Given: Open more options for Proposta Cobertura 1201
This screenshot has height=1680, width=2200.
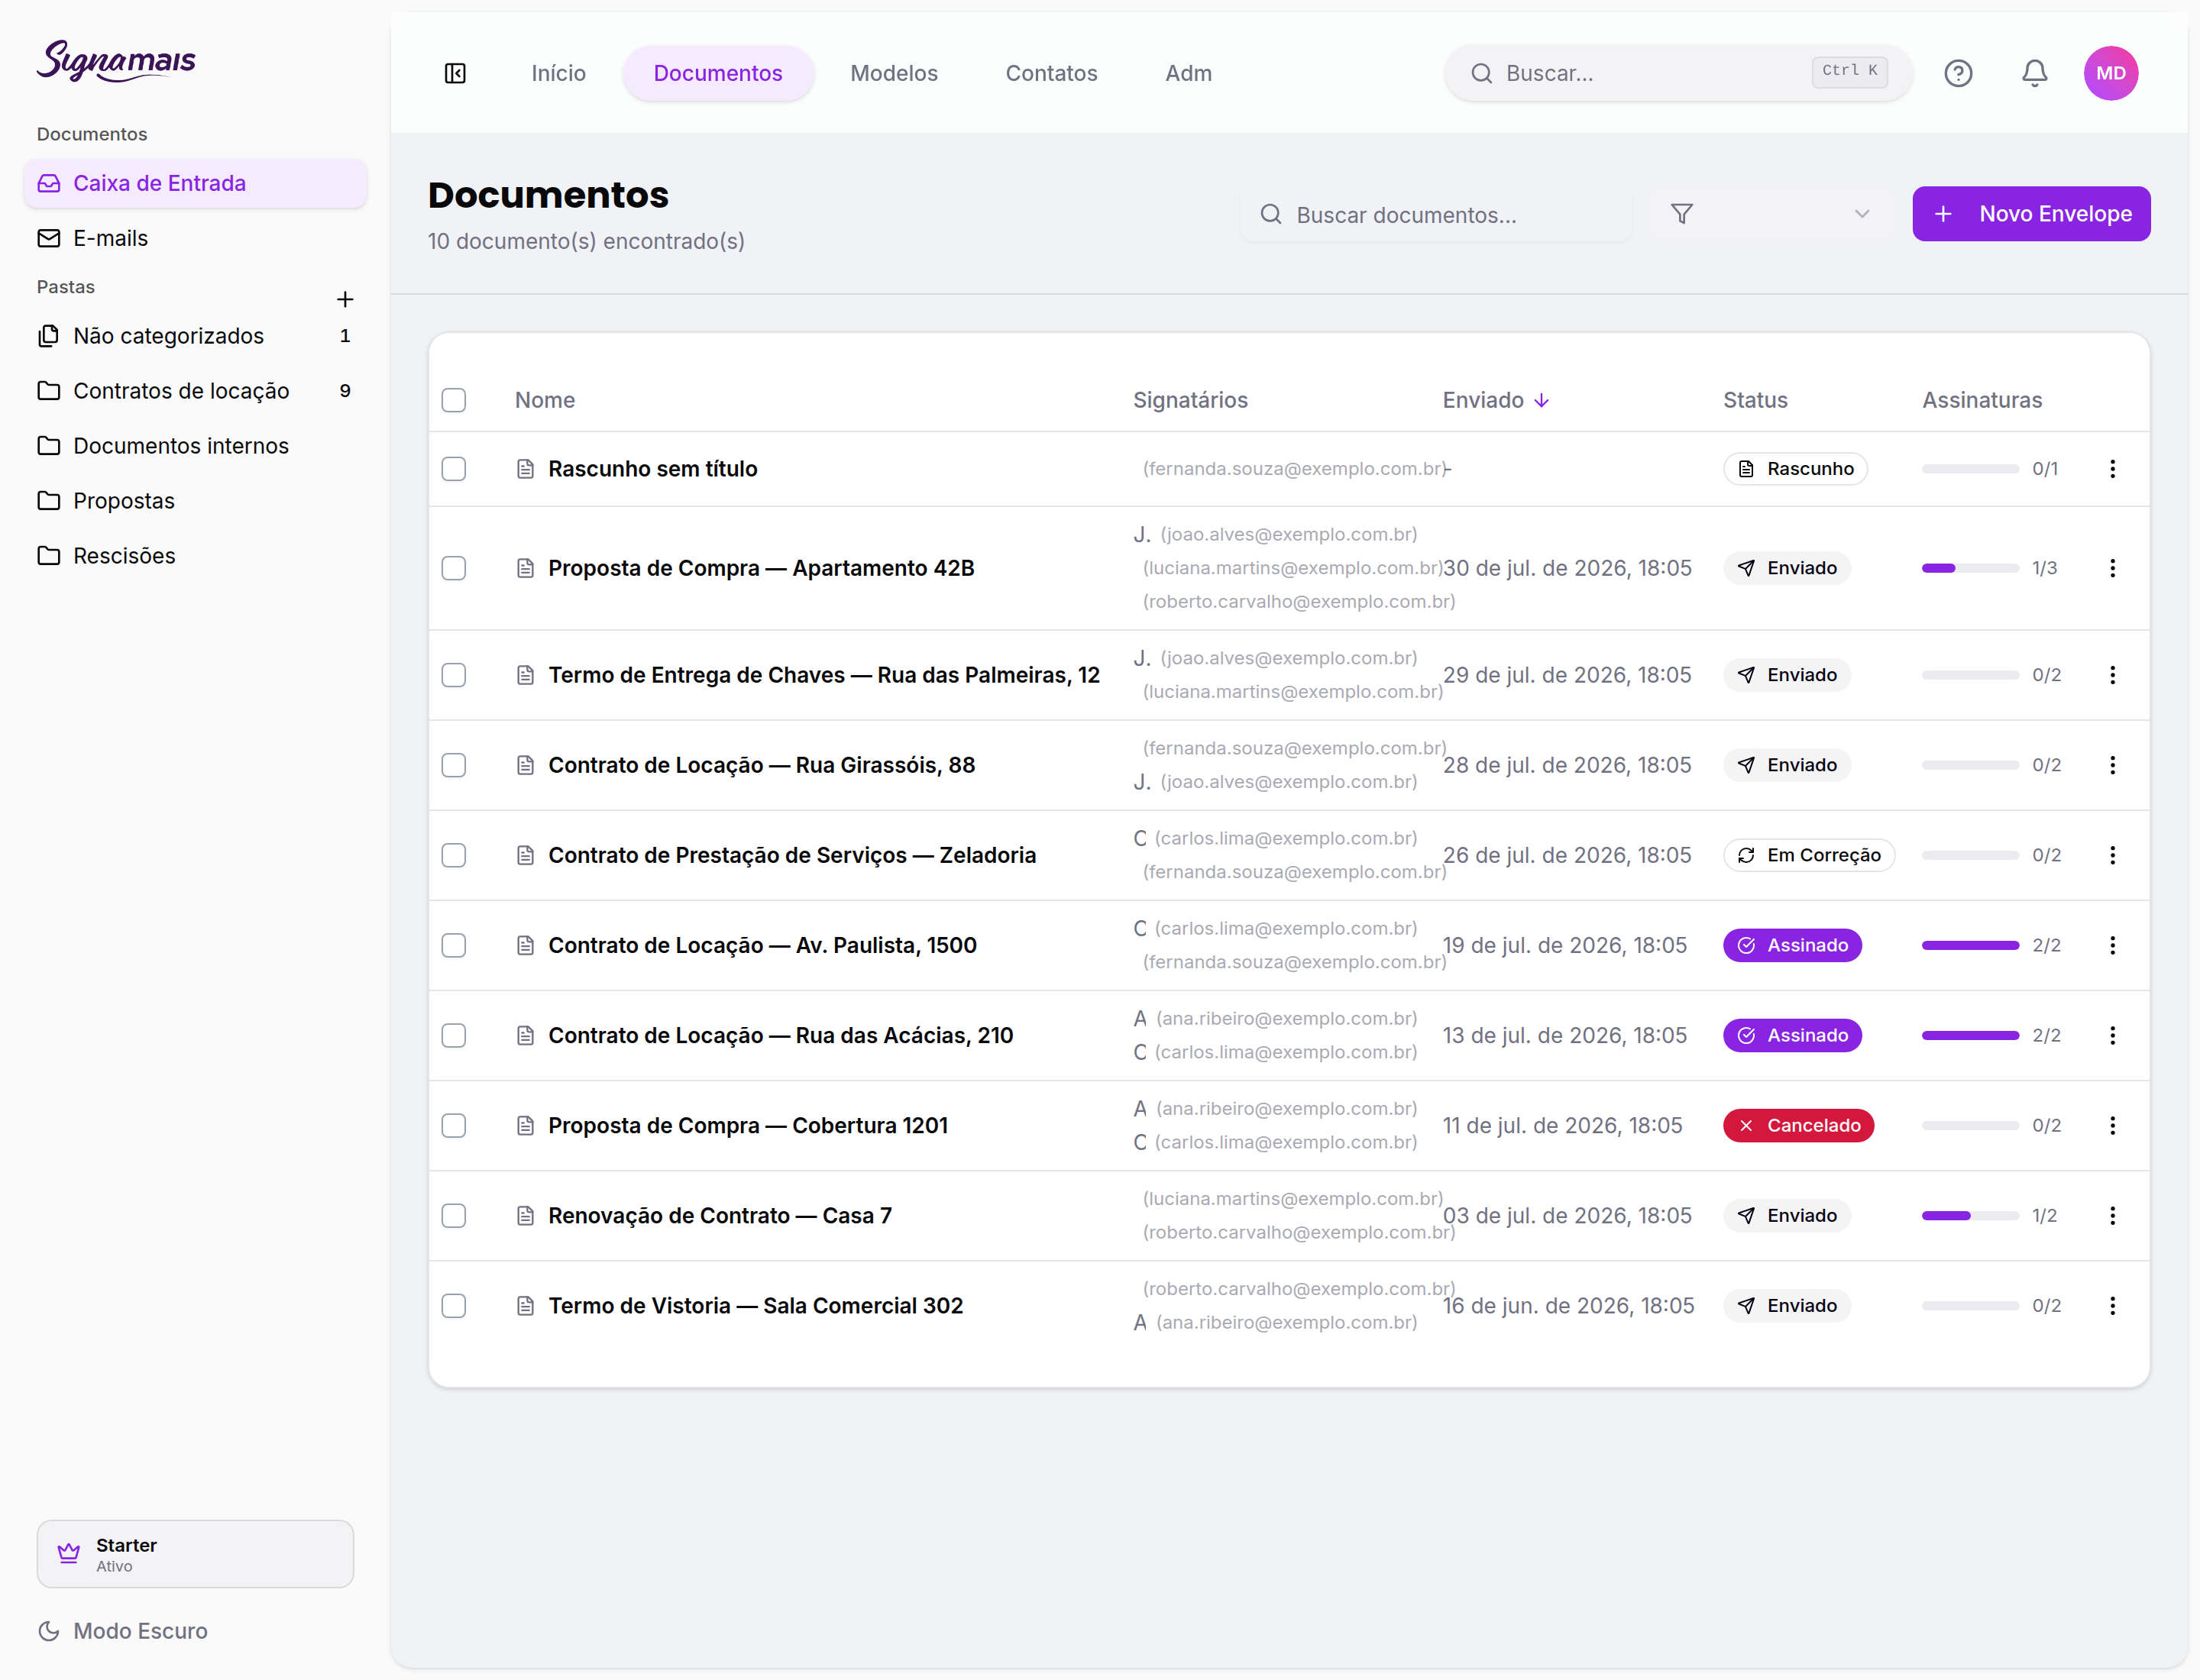Looking at the screenshot, I should (x=2112, y=1125).
